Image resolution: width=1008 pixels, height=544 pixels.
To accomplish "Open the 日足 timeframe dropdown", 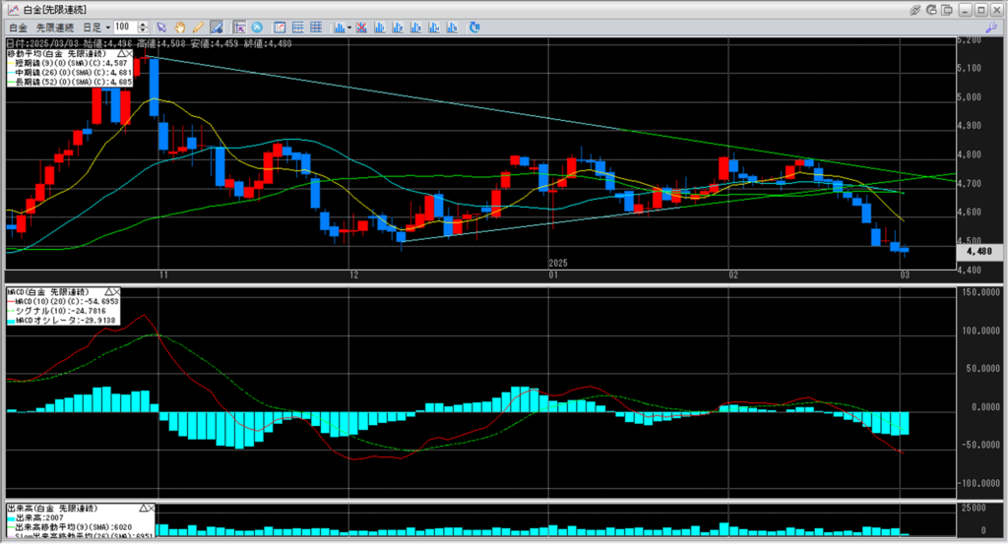I will click(x=94, y=27).
